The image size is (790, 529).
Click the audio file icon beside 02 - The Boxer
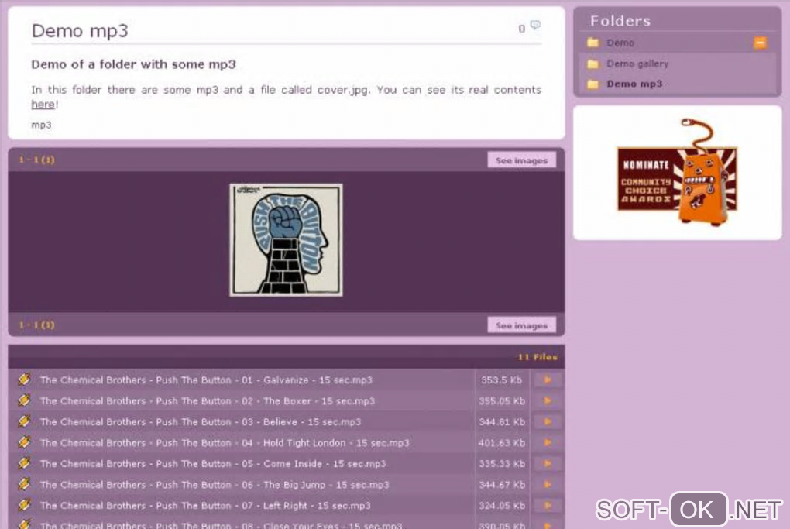point(24,400)
